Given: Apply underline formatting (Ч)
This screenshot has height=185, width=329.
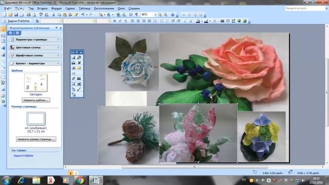Looking at the screenshot, I should tap(125, 21).
